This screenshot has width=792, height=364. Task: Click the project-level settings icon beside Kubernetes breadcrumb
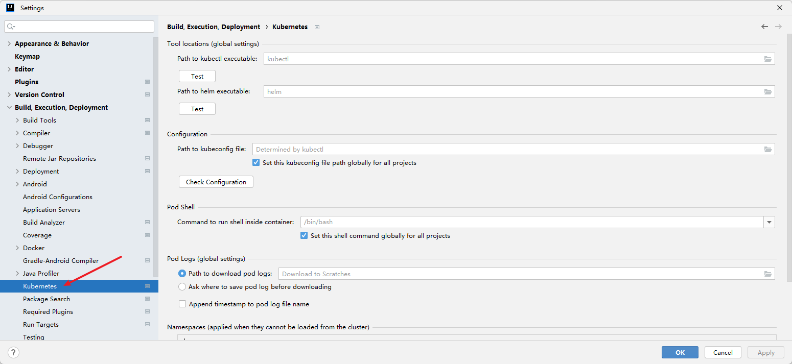317,27
